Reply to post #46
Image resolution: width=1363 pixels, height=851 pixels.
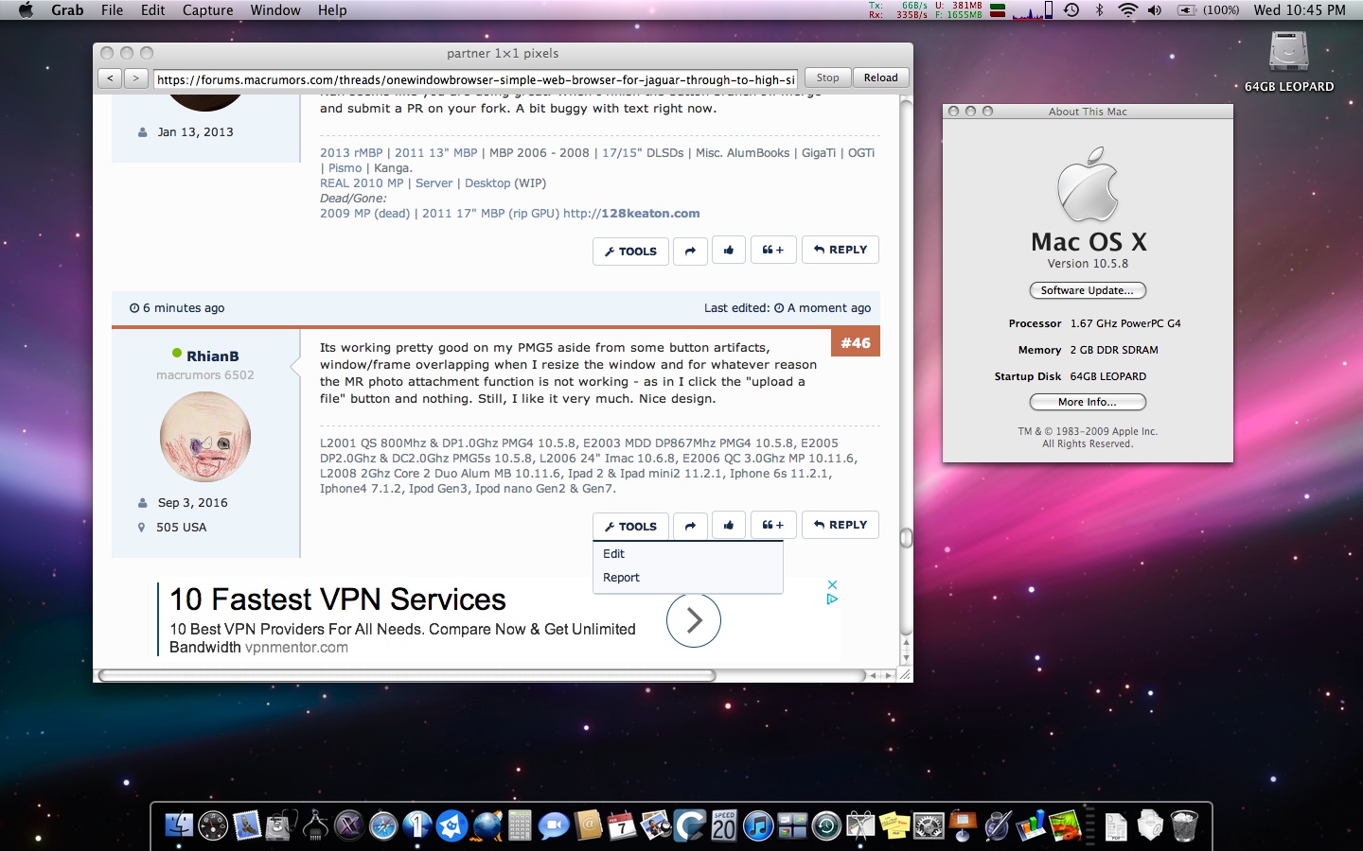(841, 525)
